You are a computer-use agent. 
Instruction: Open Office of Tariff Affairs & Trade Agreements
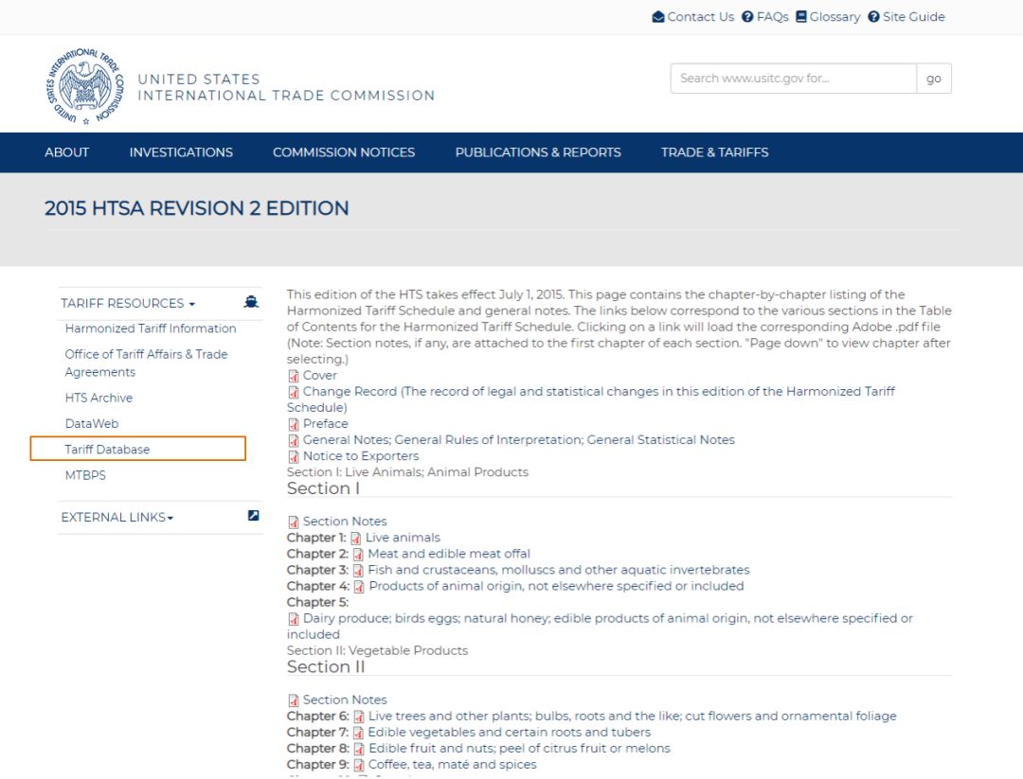(x=146, y=363)
